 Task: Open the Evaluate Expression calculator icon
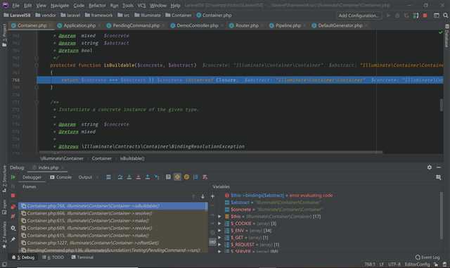[x=168, y=177]
